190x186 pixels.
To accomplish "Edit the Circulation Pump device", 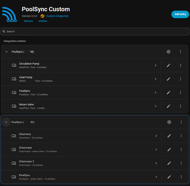I will click(x=168, y=65).
